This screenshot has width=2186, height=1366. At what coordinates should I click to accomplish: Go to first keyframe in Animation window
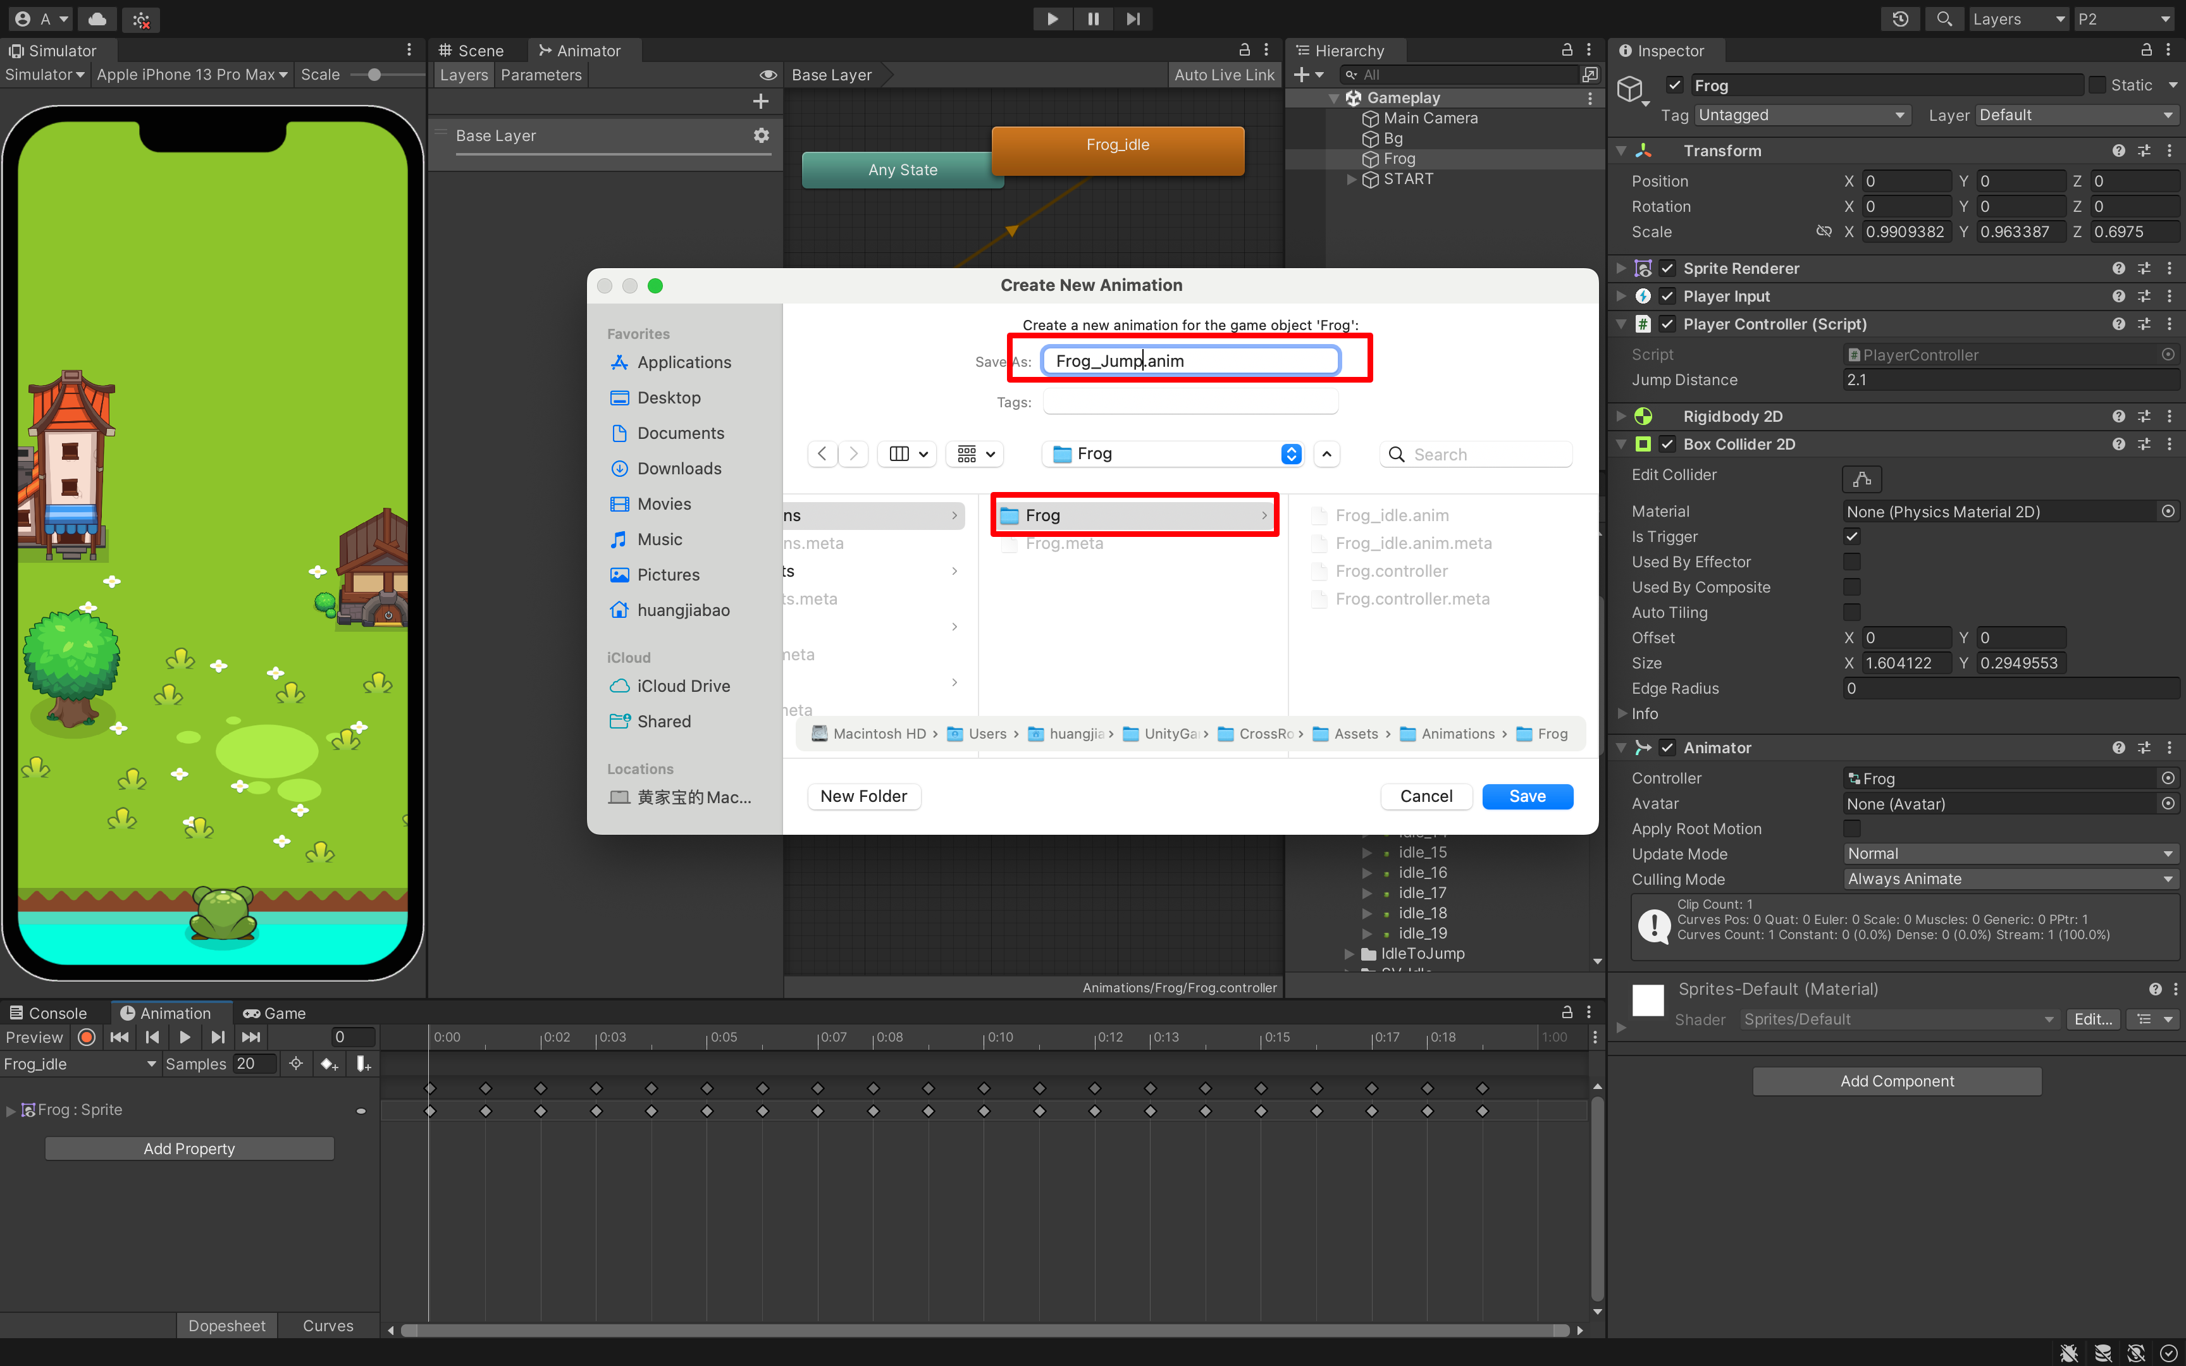coord(120,1037)
